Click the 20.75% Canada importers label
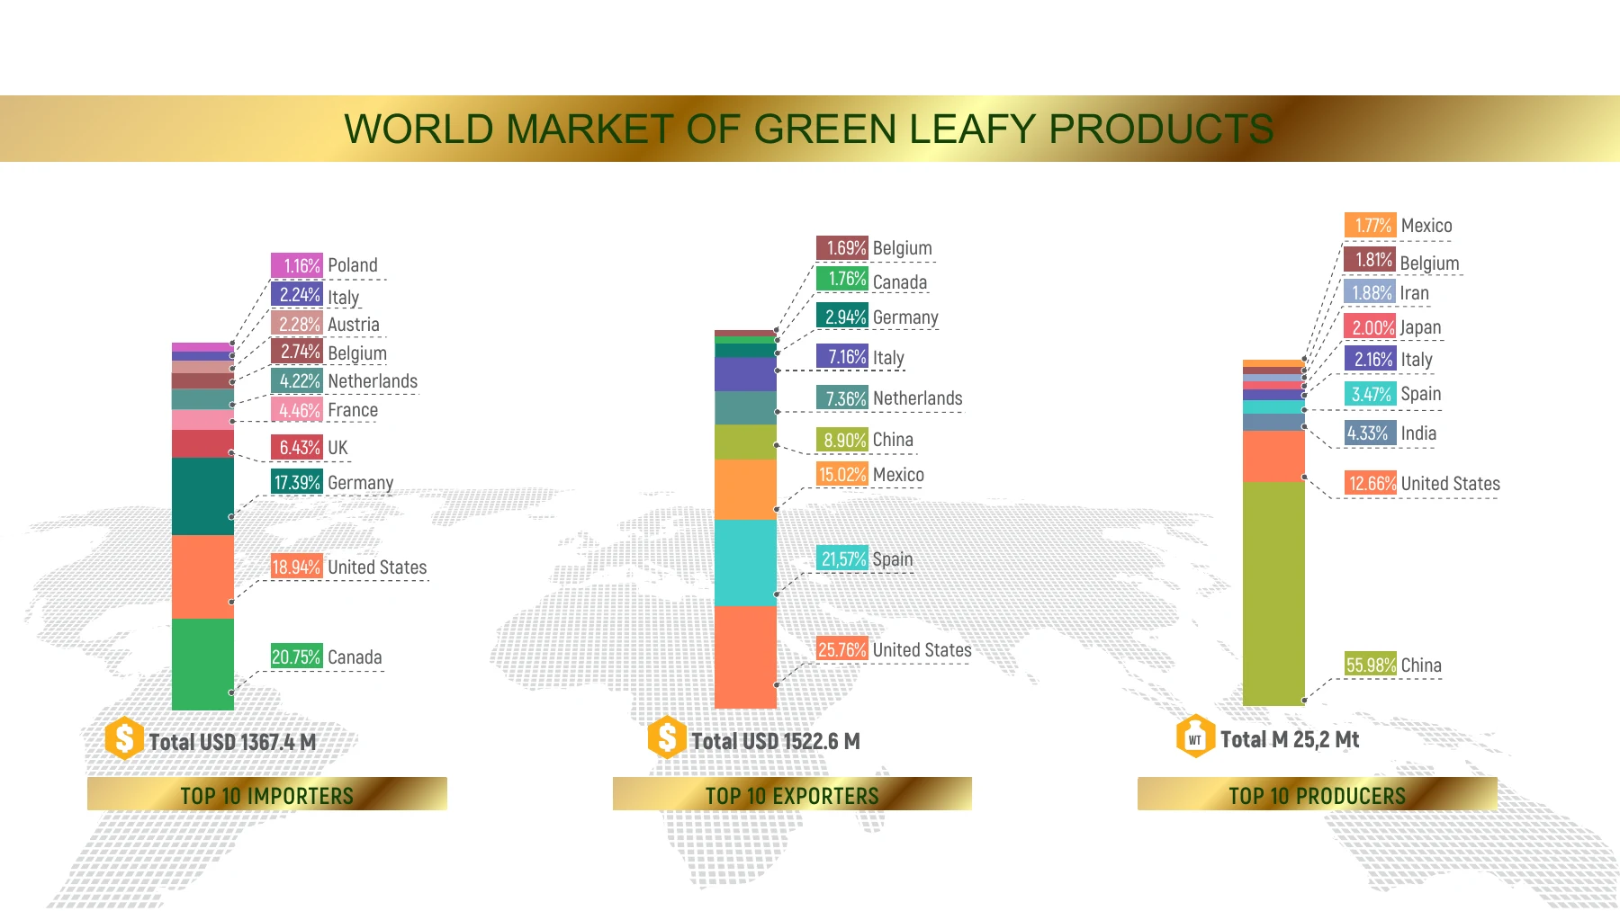 pos(327,656)
